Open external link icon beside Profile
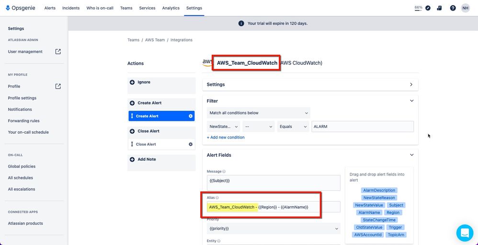The image size is (478, 245). click(58, 86)
